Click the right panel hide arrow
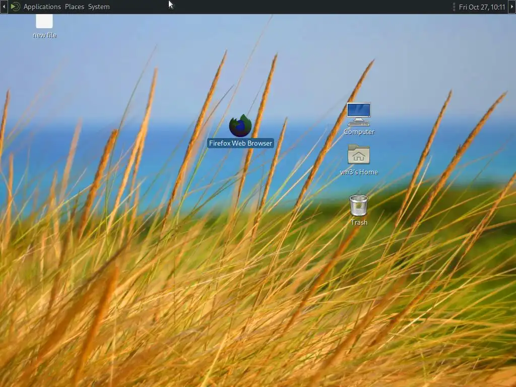516x387 pixels. pyautogui.click(x=512, y=7)
